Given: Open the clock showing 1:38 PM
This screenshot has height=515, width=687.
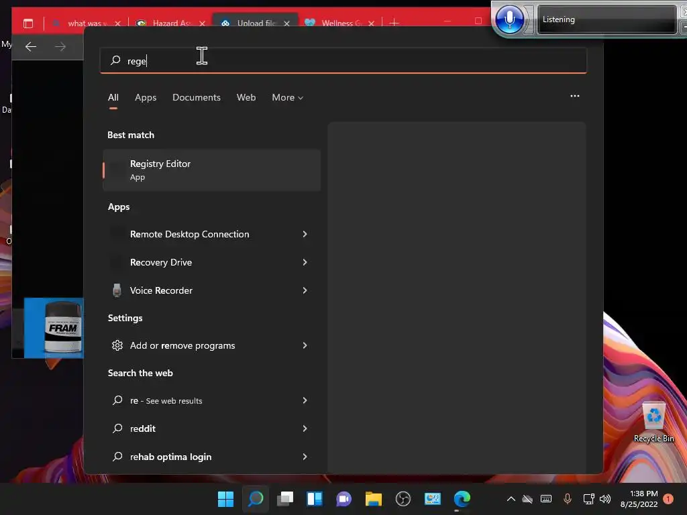Looking at the screenshot, I should tap(639, 499).
